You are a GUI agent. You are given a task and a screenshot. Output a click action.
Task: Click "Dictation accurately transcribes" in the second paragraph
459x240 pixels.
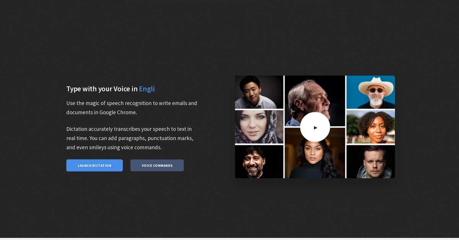(108, 129)
